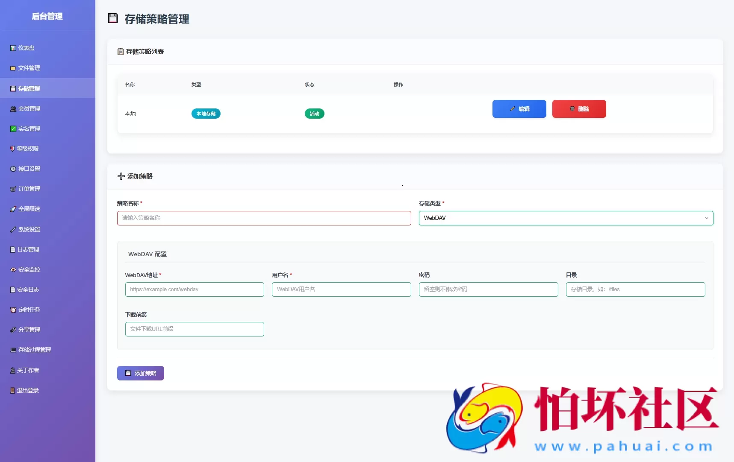Click the 编辑 edit button
Image resolution: width=734 pixels, height=462 pixels.
[519, 109]
